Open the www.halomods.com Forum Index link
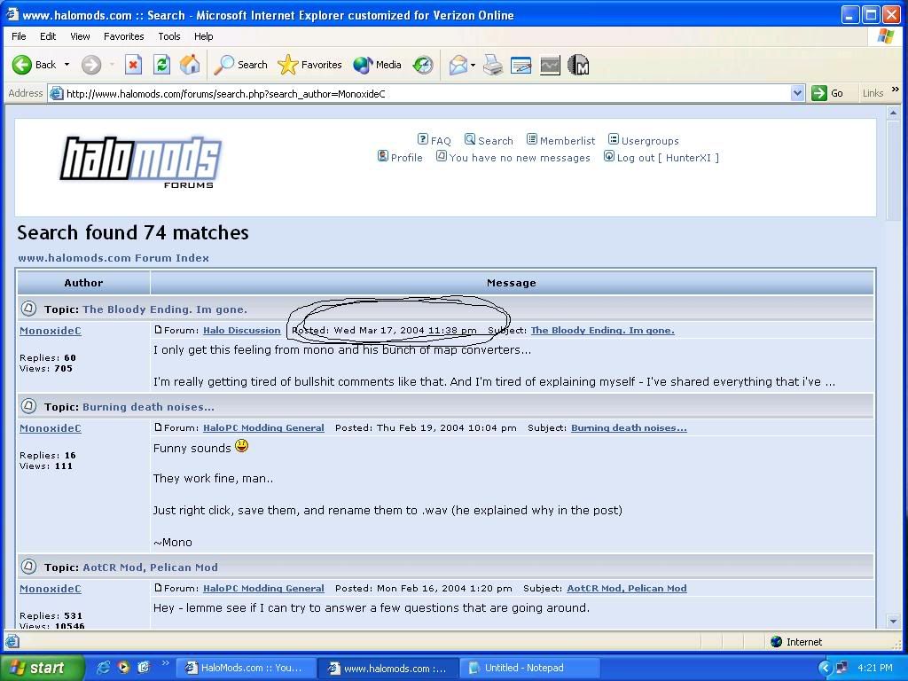The image size is (908, 681). [x=113, y=258]
